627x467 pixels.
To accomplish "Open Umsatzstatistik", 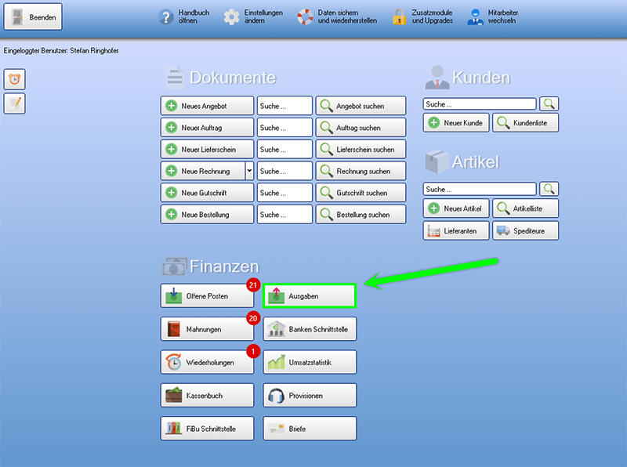I will click(310, 362).
